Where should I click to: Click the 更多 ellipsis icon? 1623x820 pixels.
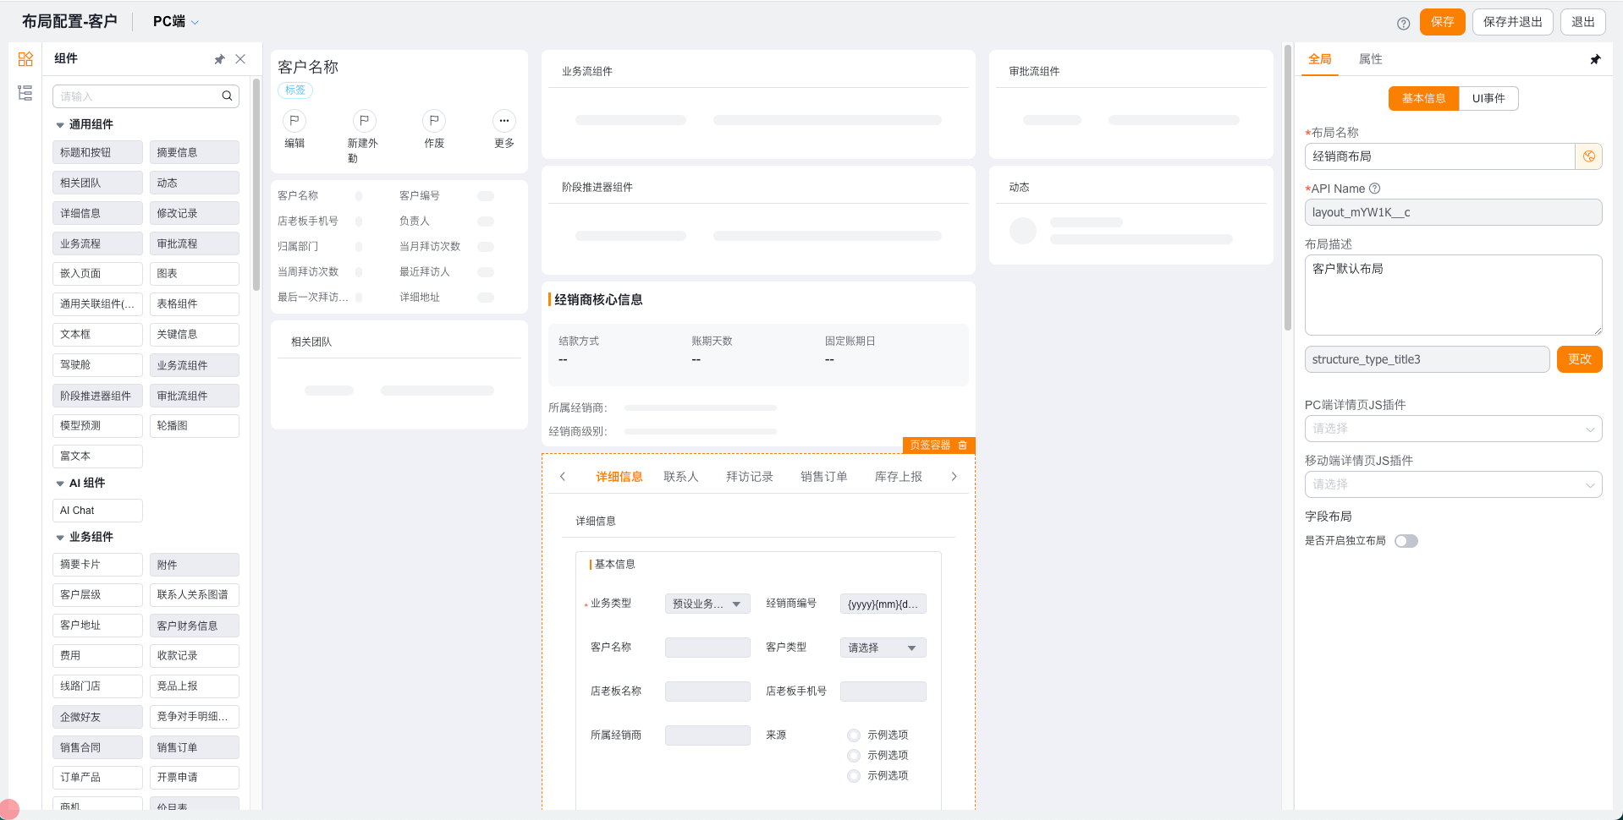click(503, 121)
